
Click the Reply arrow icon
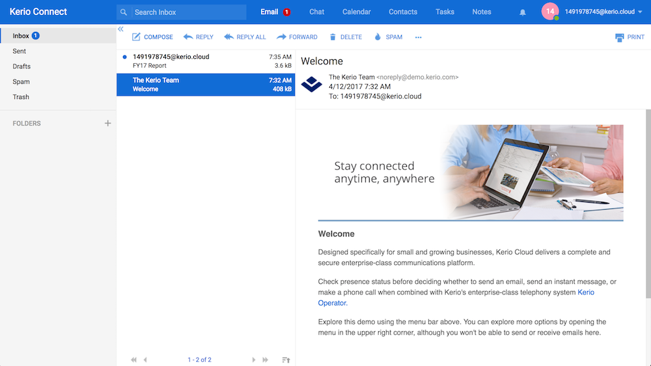188,37
